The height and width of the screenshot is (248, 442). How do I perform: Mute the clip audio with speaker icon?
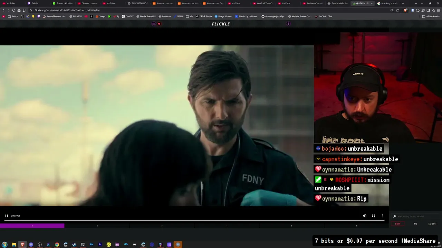(x=364, y=216)
